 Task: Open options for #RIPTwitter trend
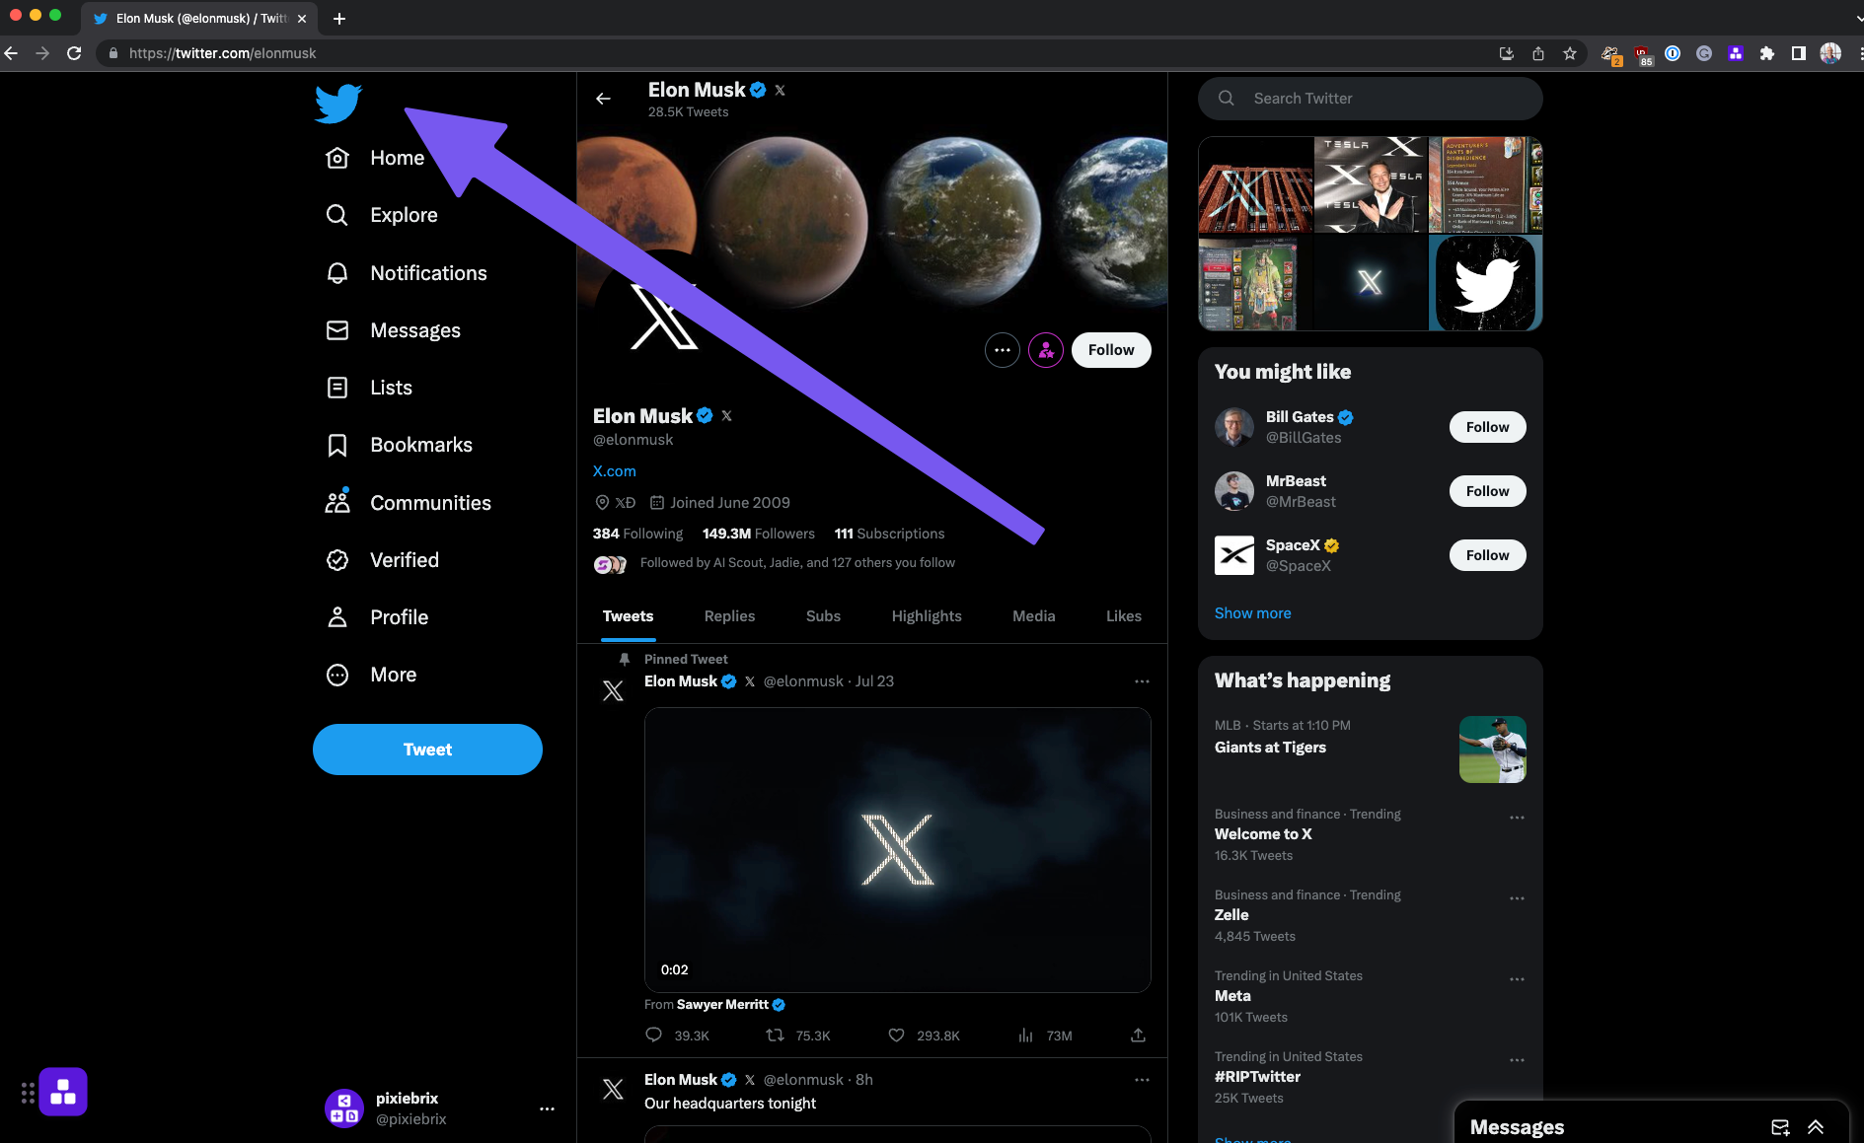(x=1517, y=1060)
